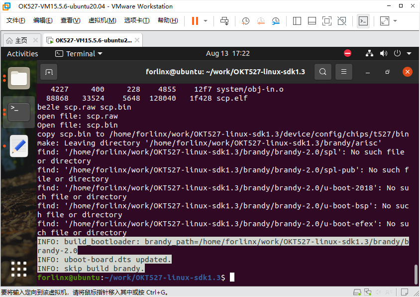The height and width of the screenshot is (297, 420).
Task: Click status bar message log icon
Action: pos(405,292)
